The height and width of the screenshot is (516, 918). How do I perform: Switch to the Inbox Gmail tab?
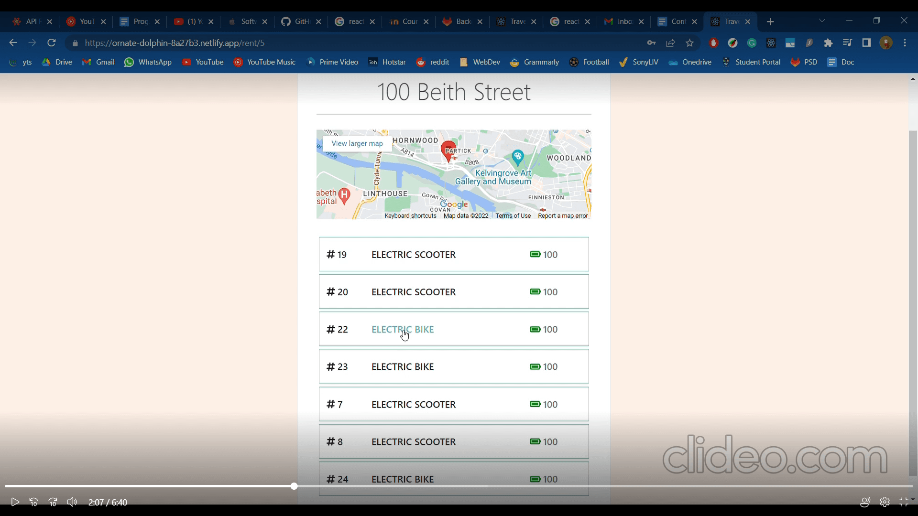tap(624, 21)
